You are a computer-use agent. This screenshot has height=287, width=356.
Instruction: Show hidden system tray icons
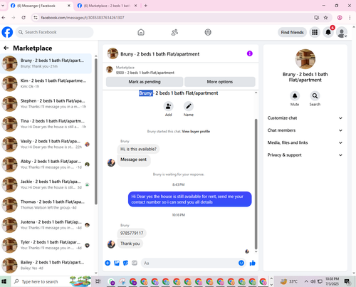306,281
